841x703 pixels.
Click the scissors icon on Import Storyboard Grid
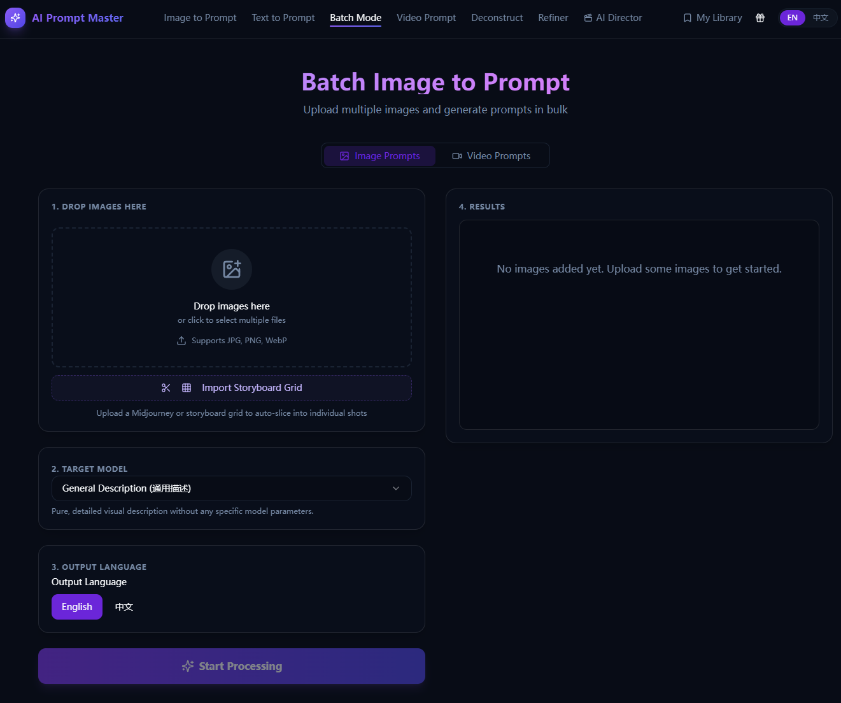[166, 387]
